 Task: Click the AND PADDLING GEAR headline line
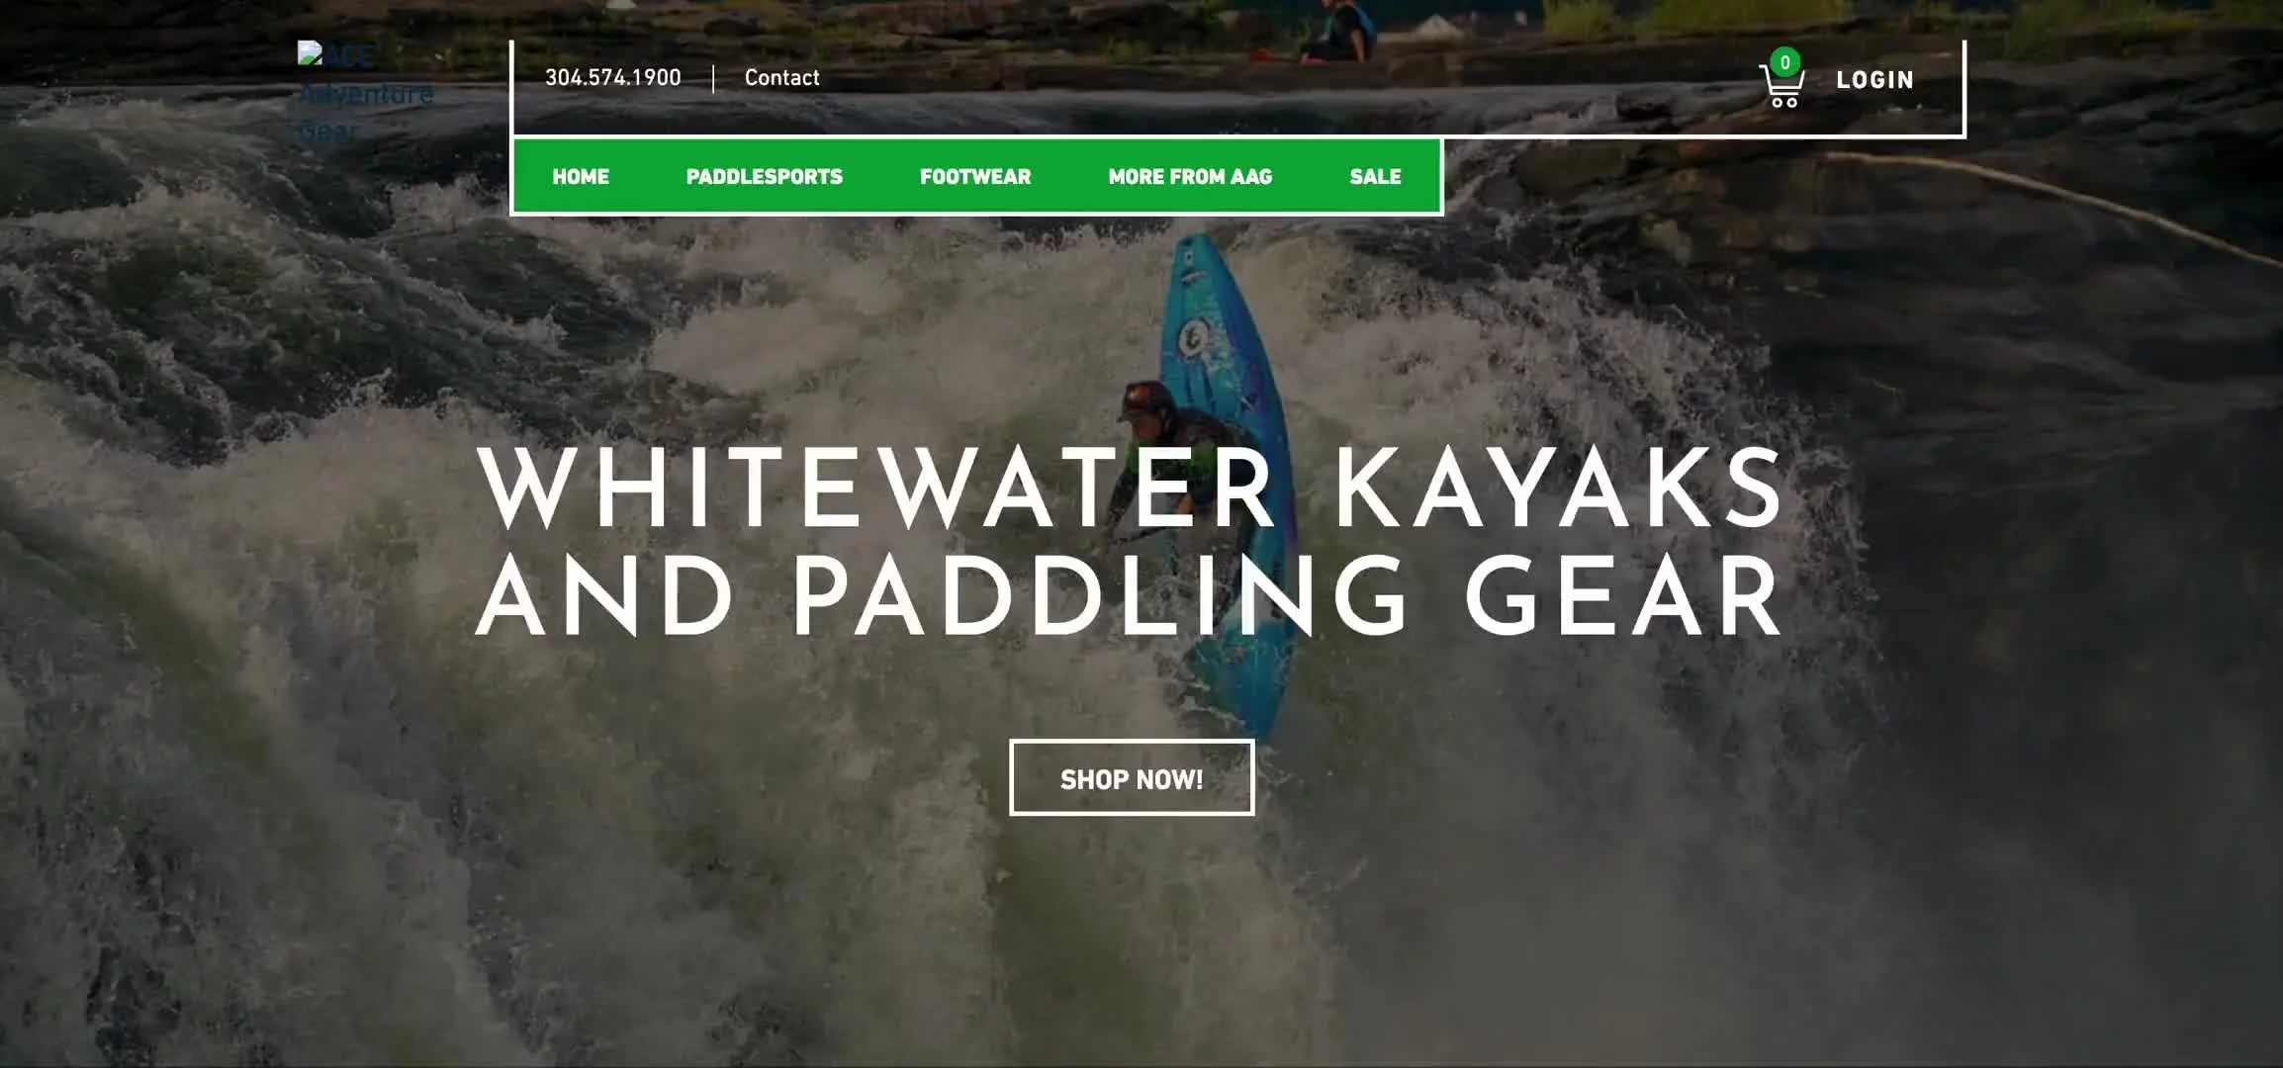(1131, 595)
